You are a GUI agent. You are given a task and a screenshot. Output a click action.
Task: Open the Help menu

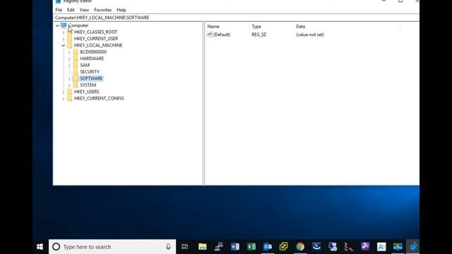[121, 10]
